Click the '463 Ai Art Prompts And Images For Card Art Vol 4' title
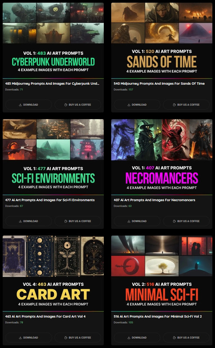 [46, 317]
